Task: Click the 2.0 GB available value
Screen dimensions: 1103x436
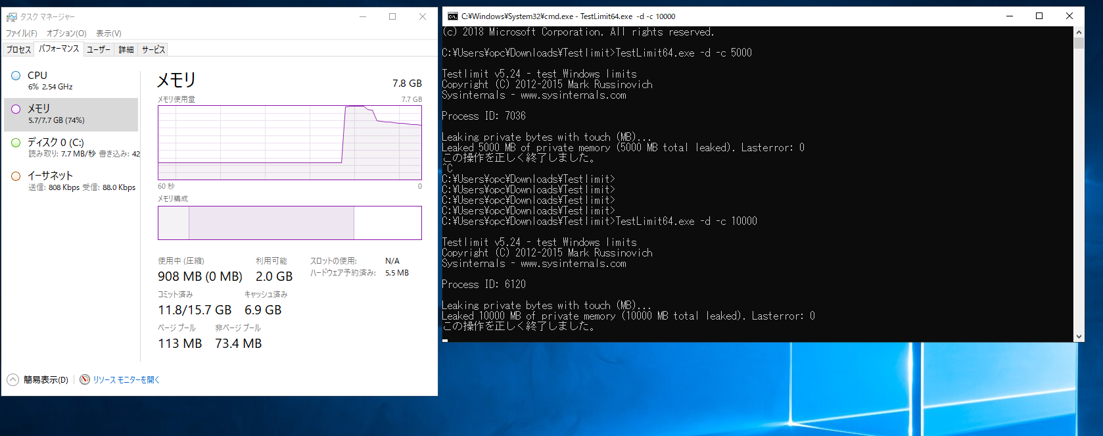Action: coord(274,277)
